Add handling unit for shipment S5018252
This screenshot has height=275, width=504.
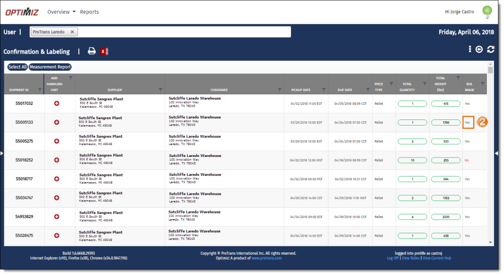[57, 160]
